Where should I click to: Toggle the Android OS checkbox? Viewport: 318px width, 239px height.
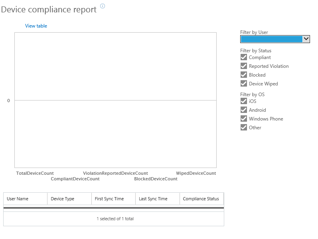tap(244, 110)
